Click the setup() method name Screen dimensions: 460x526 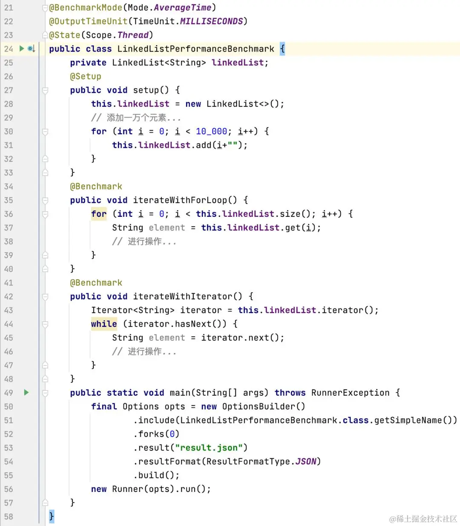tap(151, 90)
